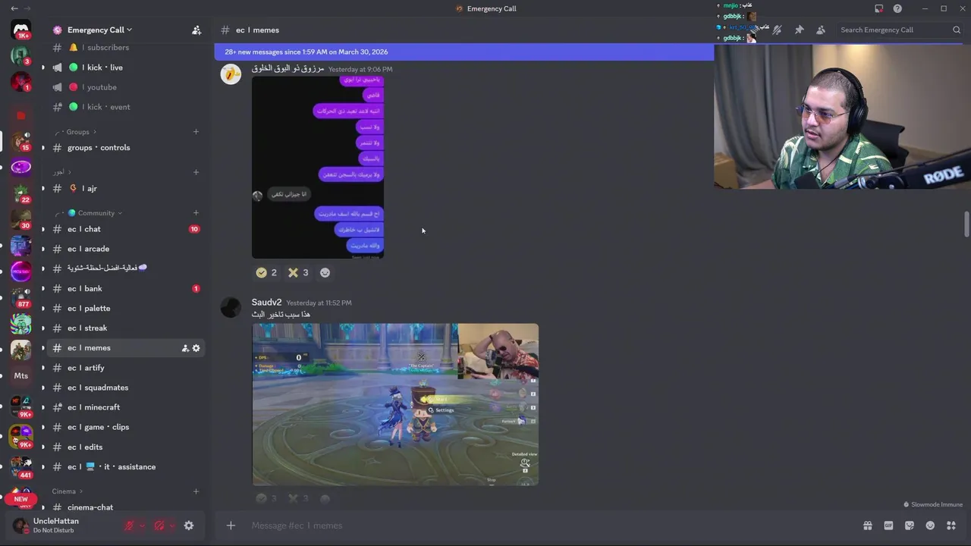Open the threads icon in channel header
Image resolution: width=971 pixels, height=546 pixels.
[x=756, y=30]
